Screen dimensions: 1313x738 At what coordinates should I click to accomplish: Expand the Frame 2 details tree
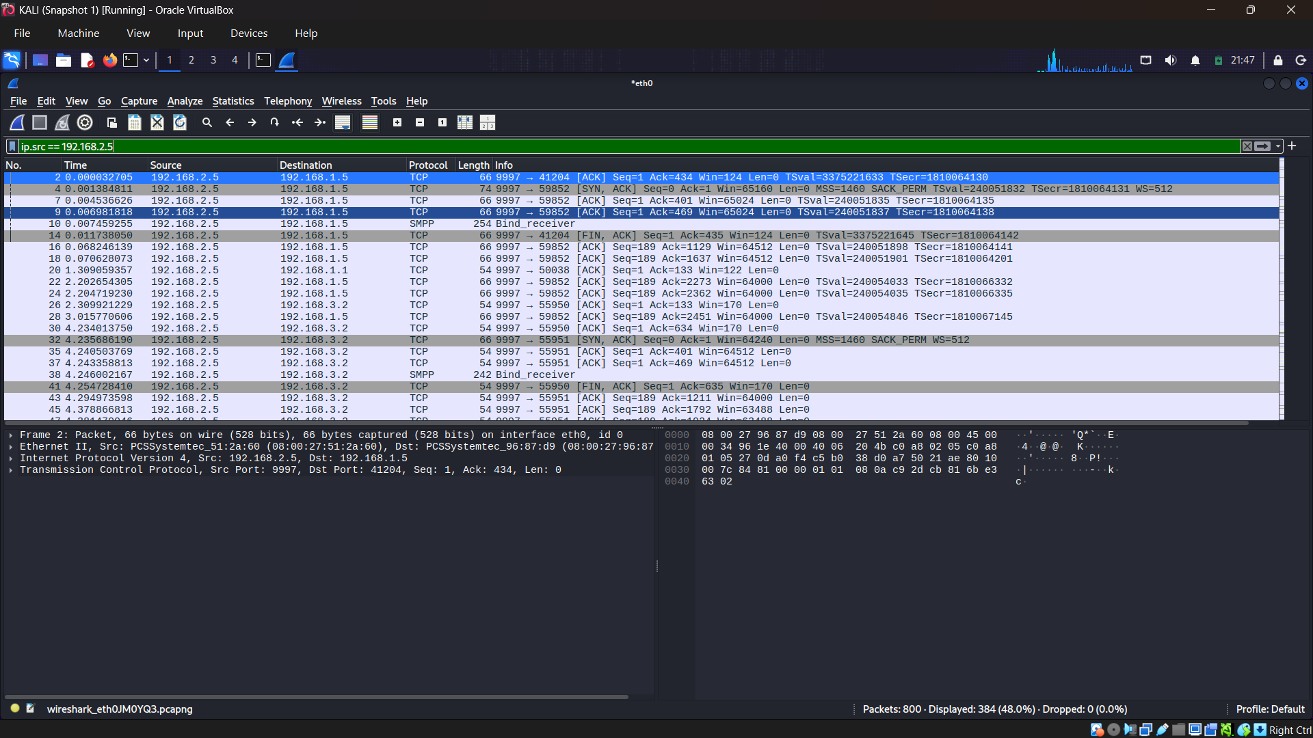[x=11, y=435]
